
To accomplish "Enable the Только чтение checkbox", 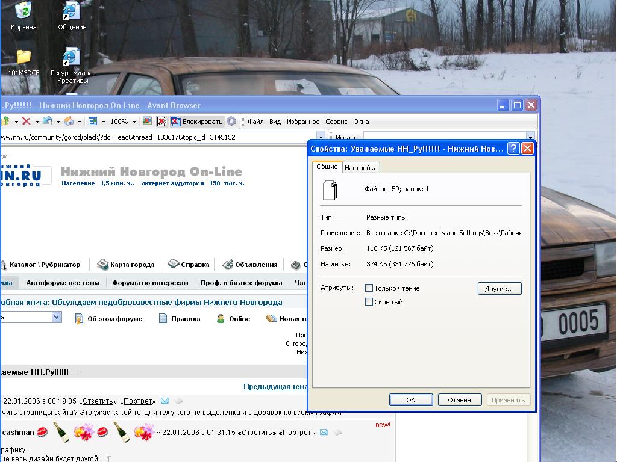I will 369,288.
